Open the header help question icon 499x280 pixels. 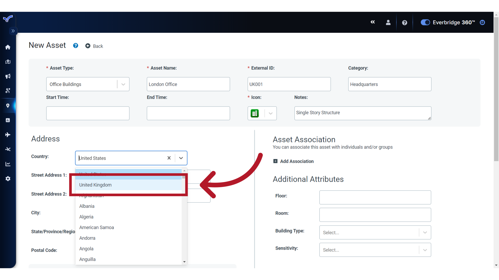404,23
